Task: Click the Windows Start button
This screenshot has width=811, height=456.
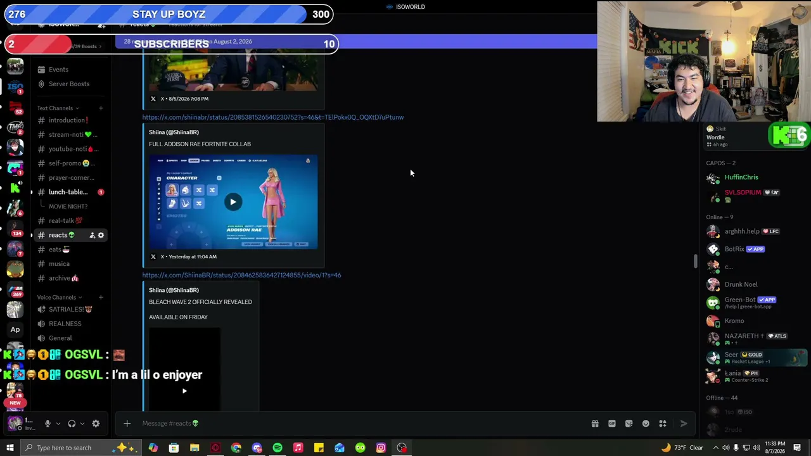Action: [x=10, y=448]
